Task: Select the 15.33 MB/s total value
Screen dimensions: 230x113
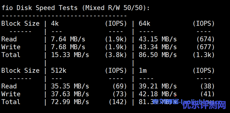Action: (x=70, y=55)
